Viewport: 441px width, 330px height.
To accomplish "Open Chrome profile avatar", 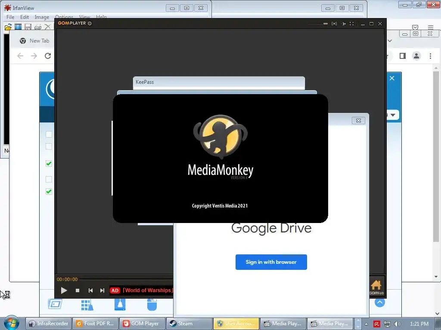I will coord(416,56).
